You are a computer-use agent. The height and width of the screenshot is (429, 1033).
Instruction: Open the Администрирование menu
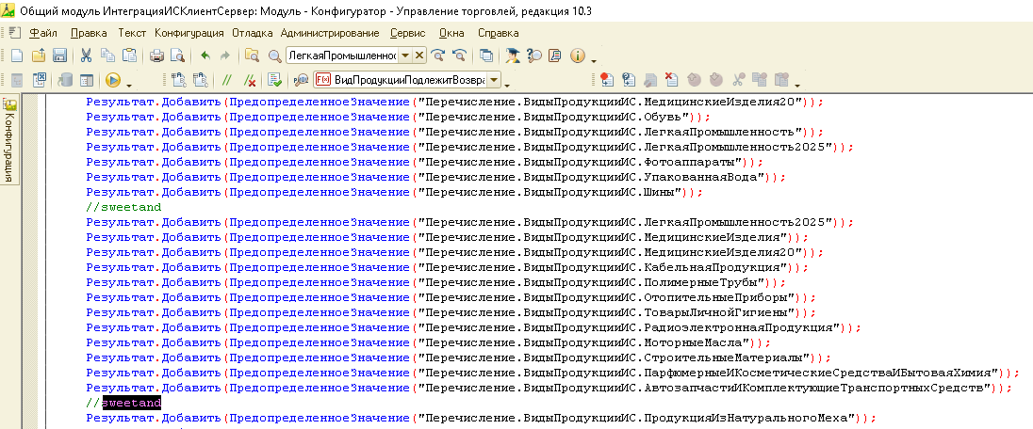pos(330,33)
